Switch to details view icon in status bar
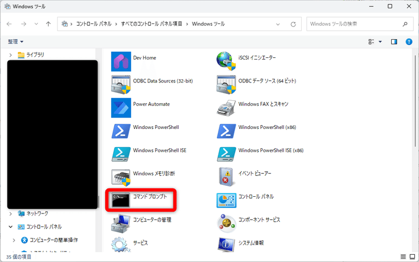 403,257
